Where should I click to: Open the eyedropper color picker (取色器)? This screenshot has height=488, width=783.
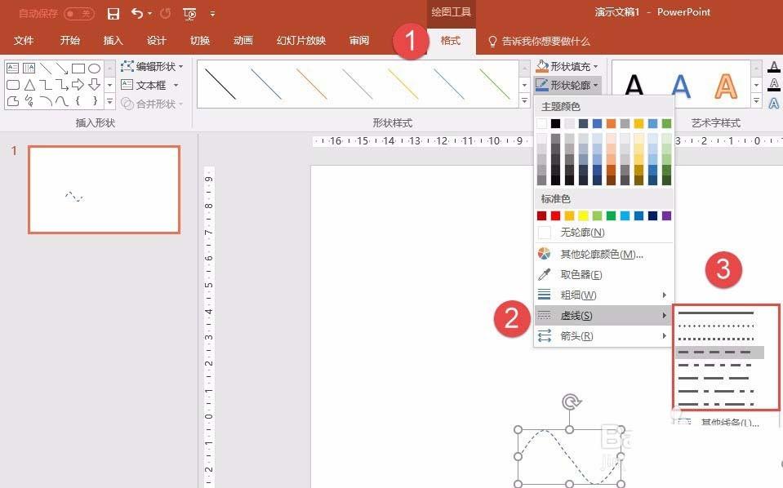580,274
